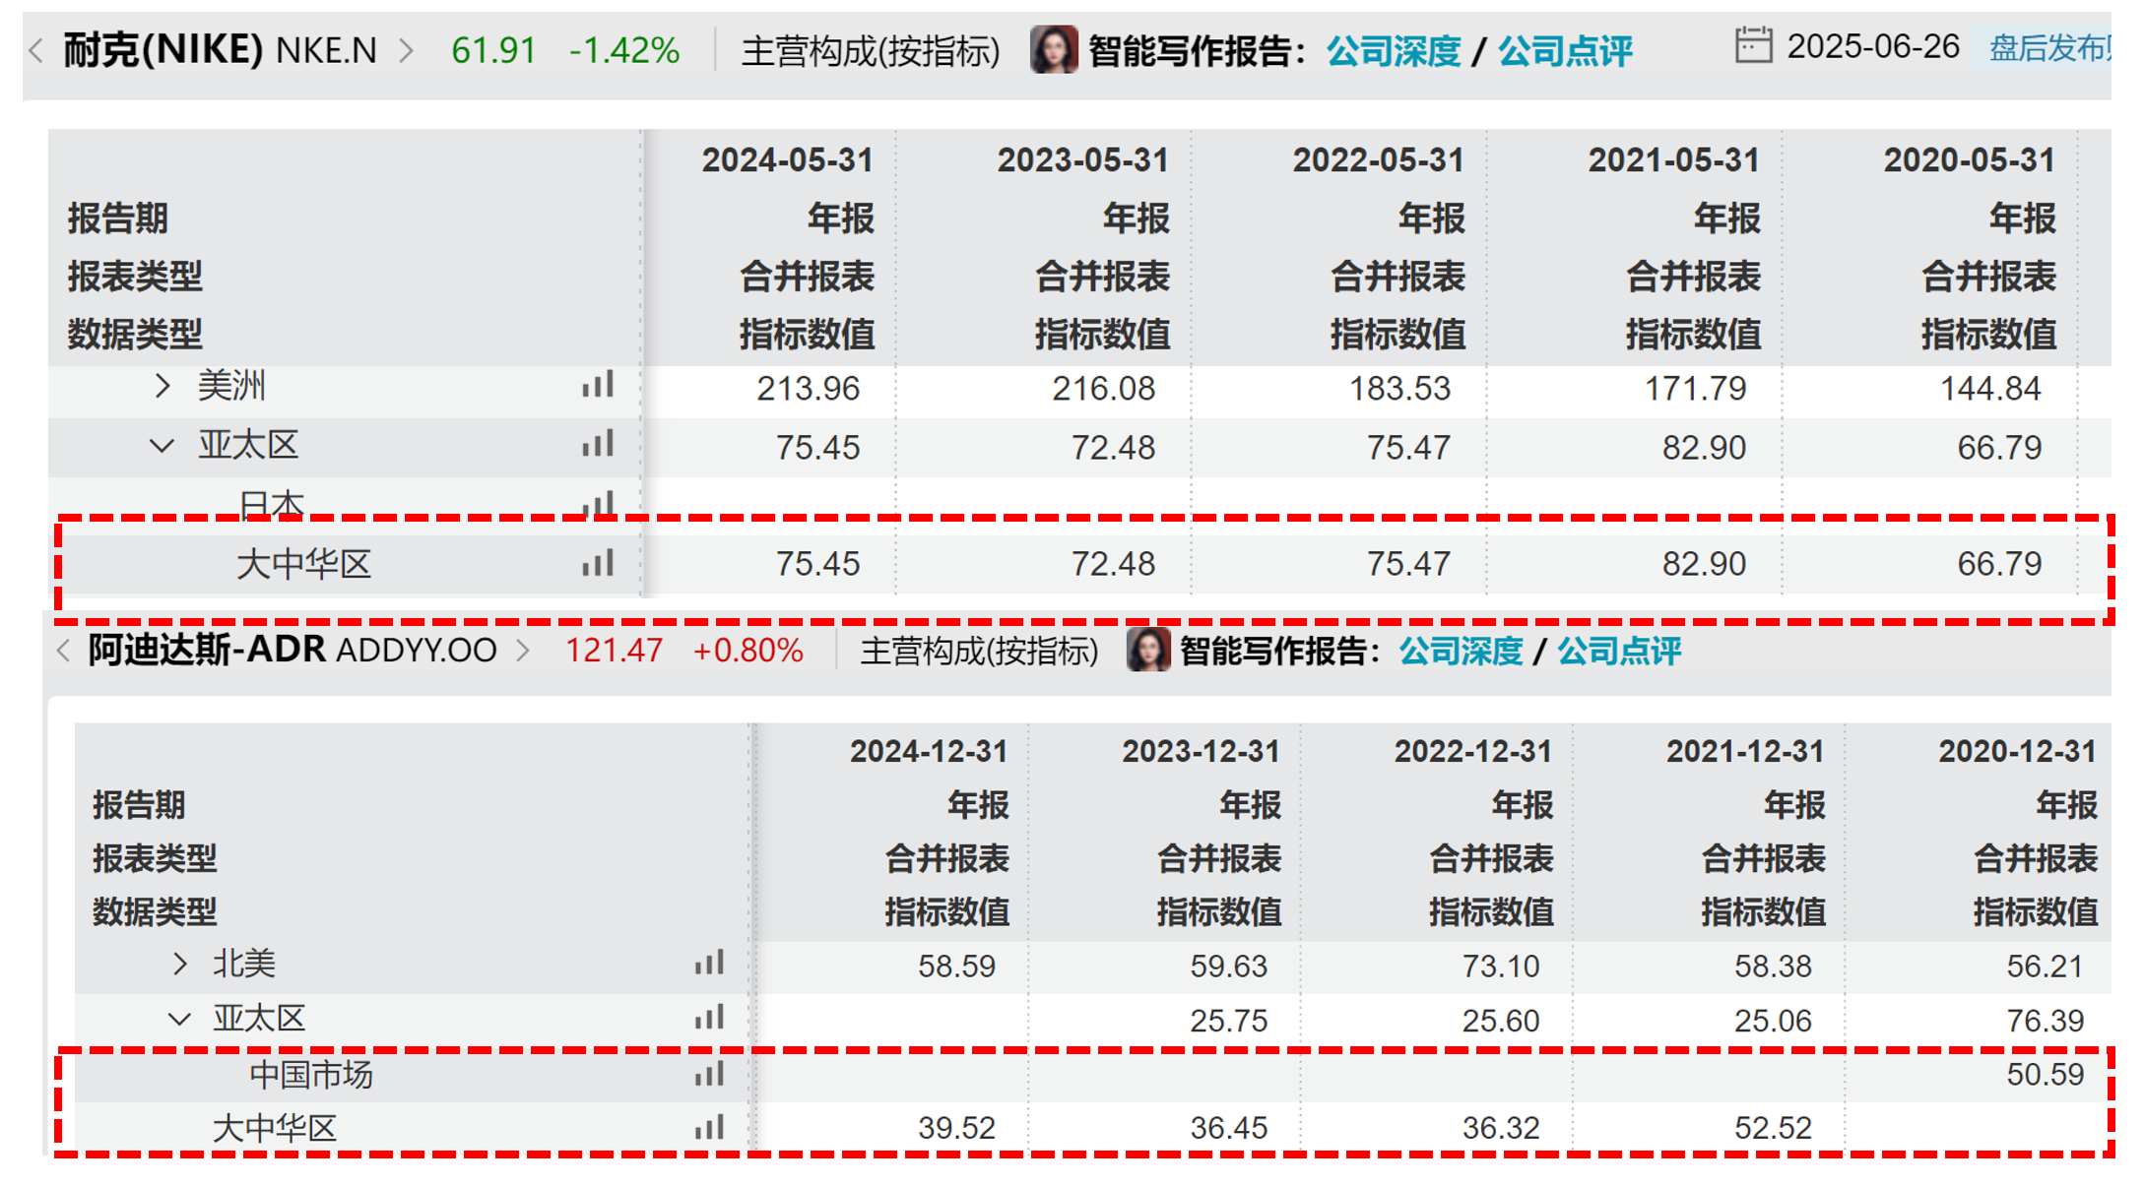Select Nike column header 2024-05-31
The width and height of the screenshot is (2144, 1186).
click(787, 159)
